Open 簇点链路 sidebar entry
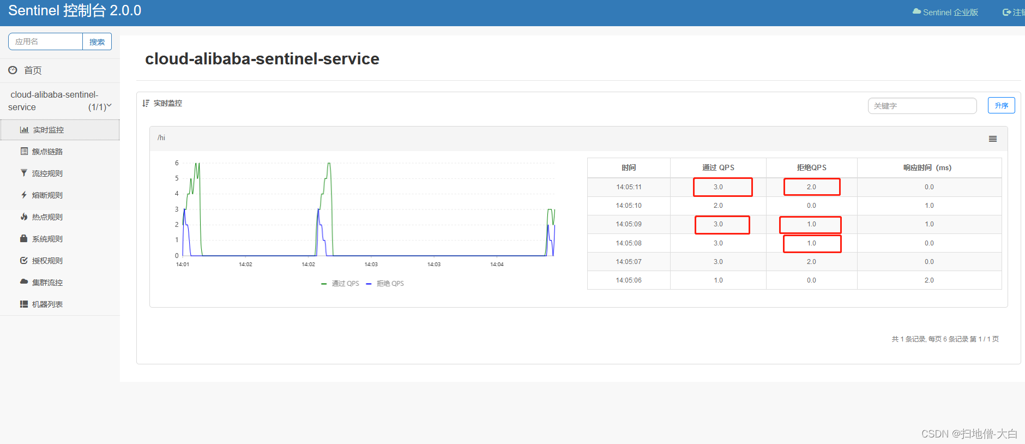This screenshot has height=444, width=1025. pos(60,152)
